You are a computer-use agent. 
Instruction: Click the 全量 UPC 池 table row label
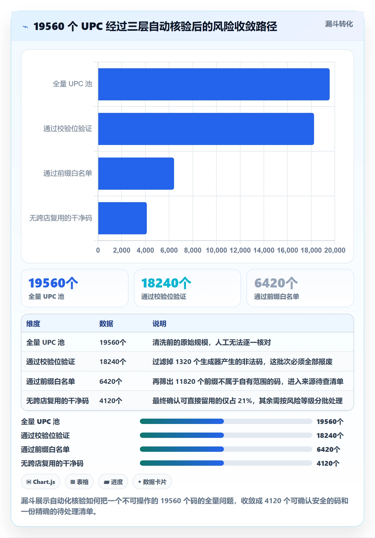(46, 342)
